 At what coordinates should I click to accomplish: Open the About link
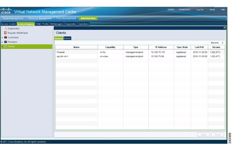tap(212, 10)
